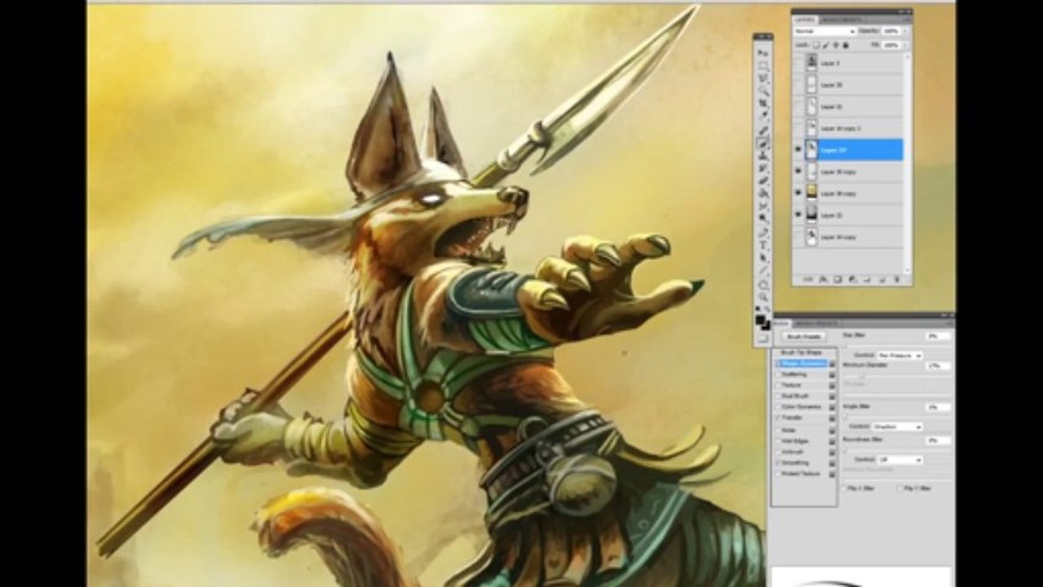This screenshot has height=587, width=1043.
Task: Create a new layer with page icon
Action: (x=882, y=279)
